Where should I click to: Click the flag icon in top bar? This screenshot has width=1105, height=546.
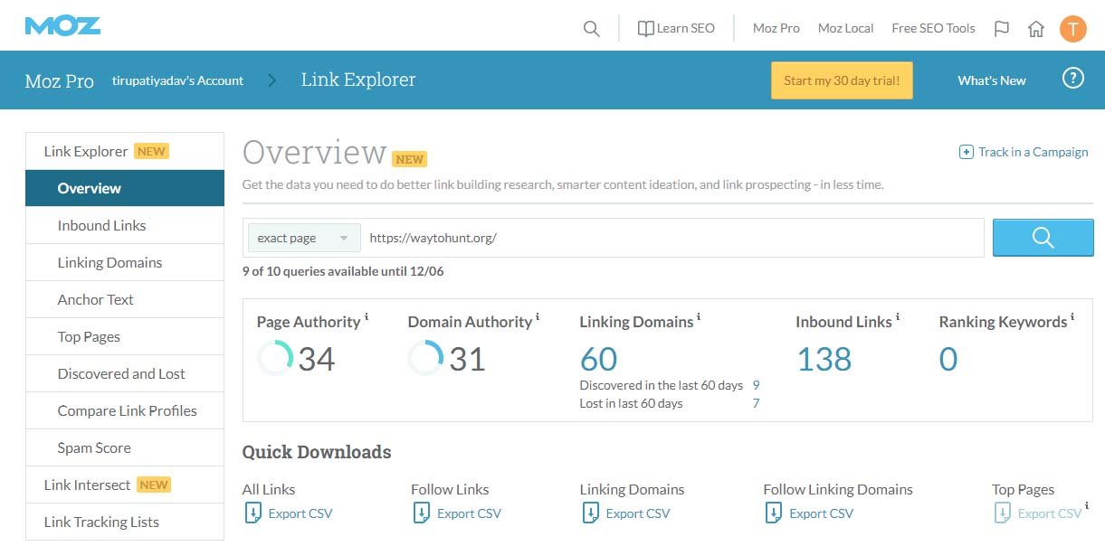point(1001,28)
